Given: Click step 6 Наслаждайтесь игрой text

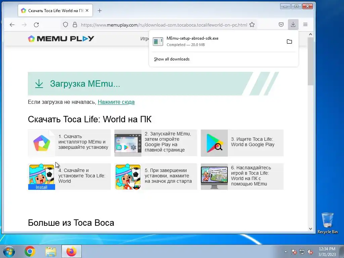Looking at the screenshot, I should (251, 176).
